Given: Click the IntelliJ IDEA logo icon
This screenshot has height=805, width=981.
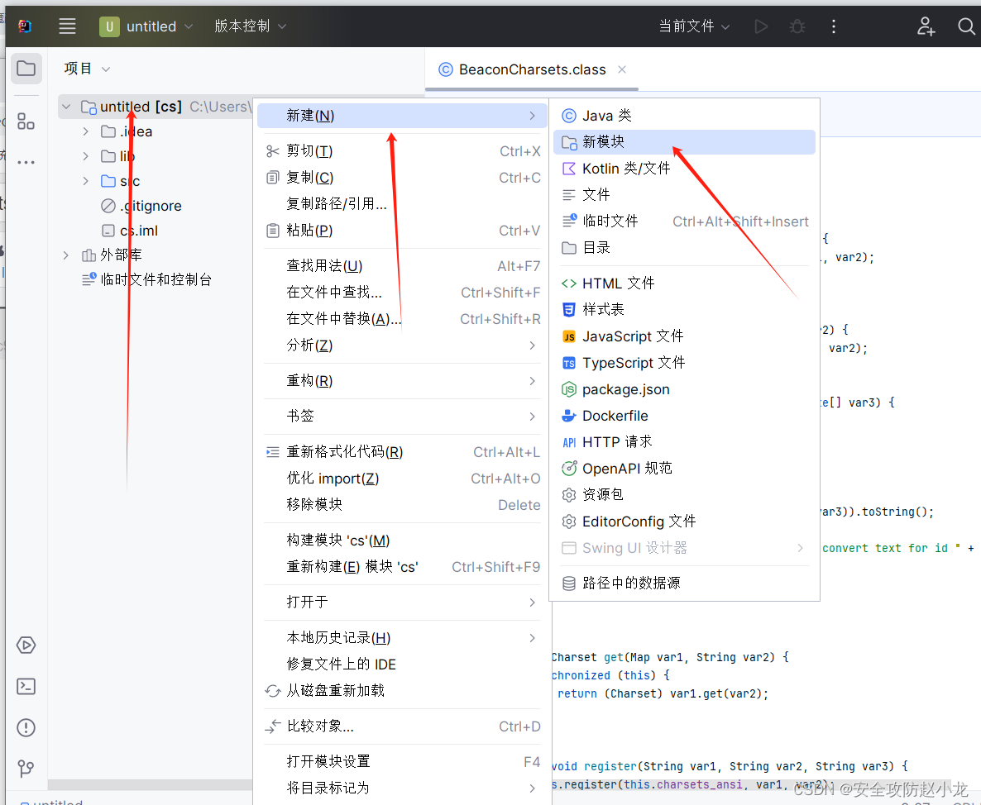Looking at the screenshot, I should (25, 26).
